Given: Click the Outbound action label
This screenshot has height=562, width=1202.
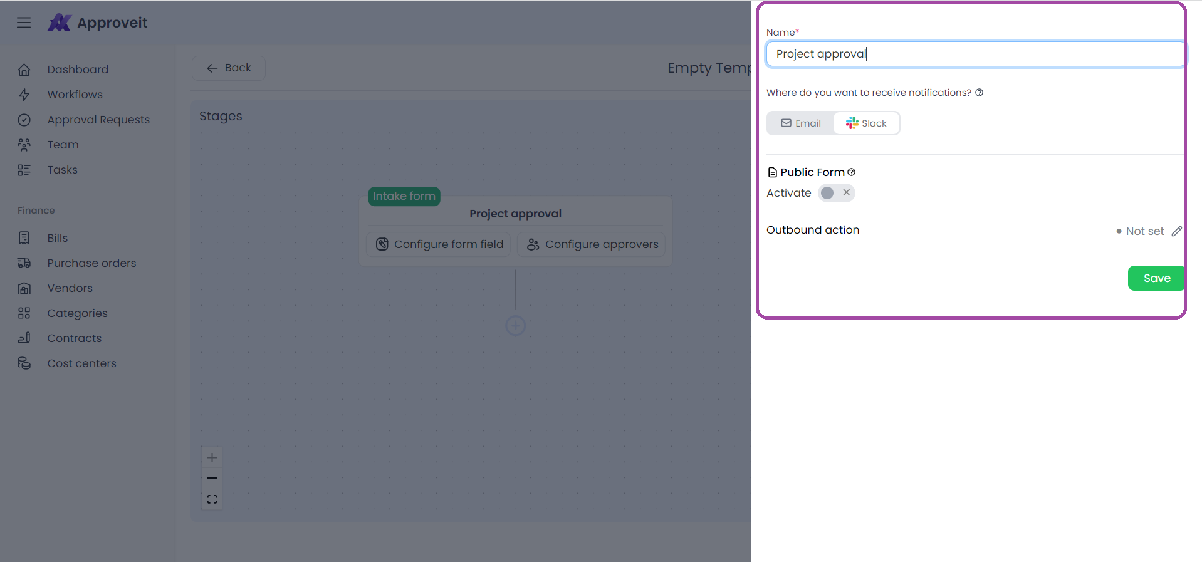Looking at the screenshot, I should pyautogui.click(x=813, y=230).
